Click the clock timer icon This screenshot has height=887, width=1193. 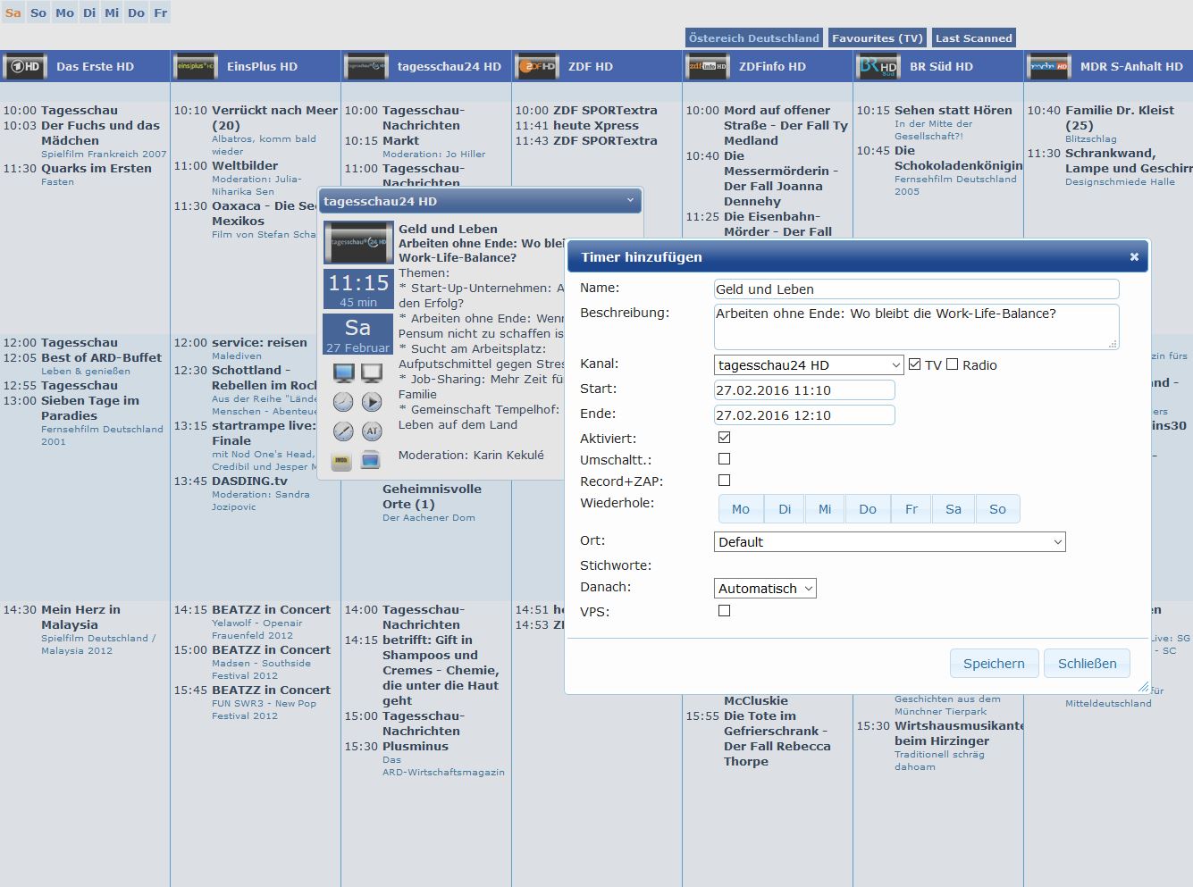click(343, 402)
